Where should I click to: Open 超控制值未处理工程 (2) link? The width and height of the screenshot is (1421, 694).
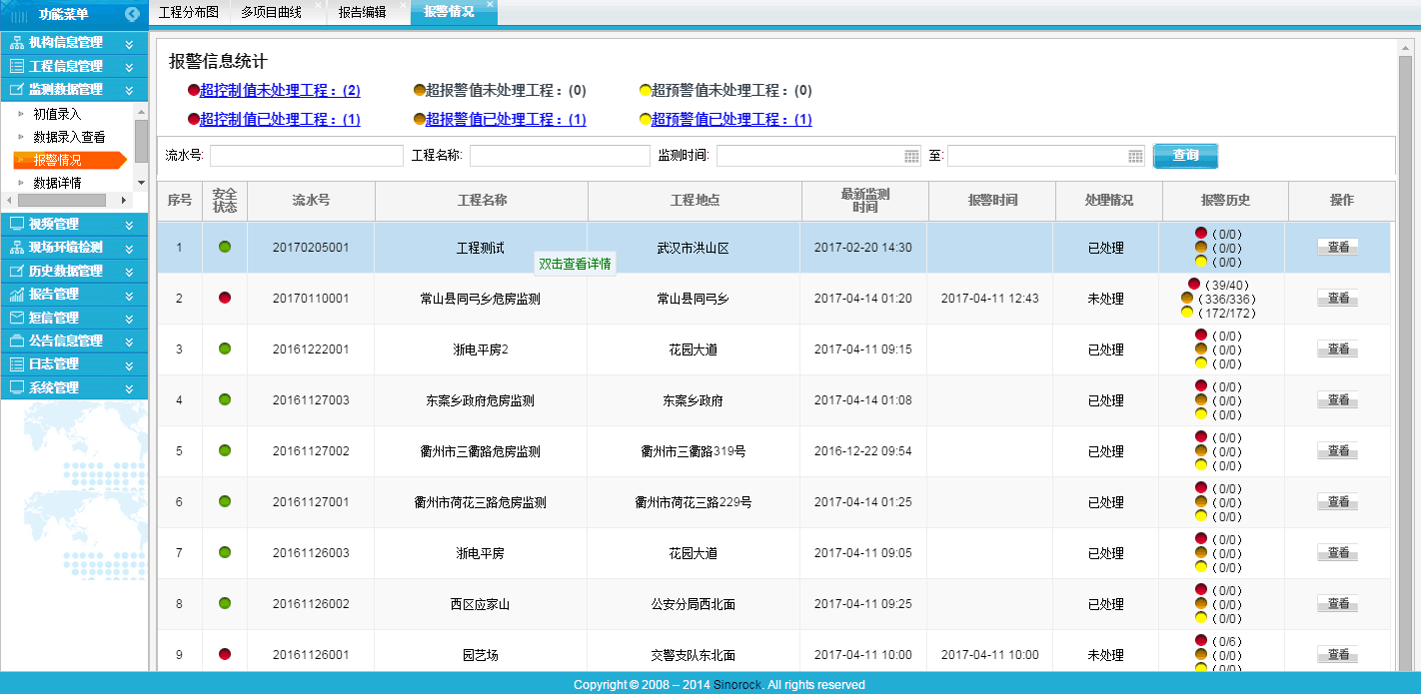coord(280,91)
